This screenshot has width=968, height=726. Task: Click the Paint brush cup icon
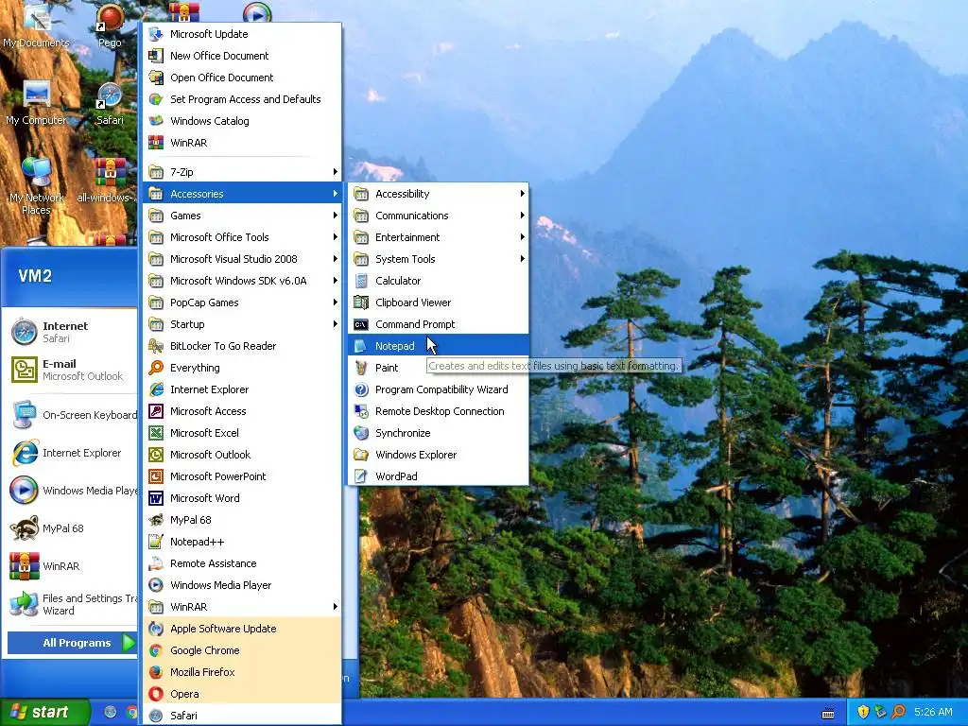coord(361,368)
